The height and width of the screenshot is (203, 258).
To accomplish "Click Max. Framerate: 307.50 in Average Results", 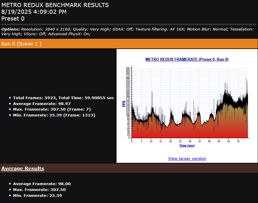I will coord(39,190).
